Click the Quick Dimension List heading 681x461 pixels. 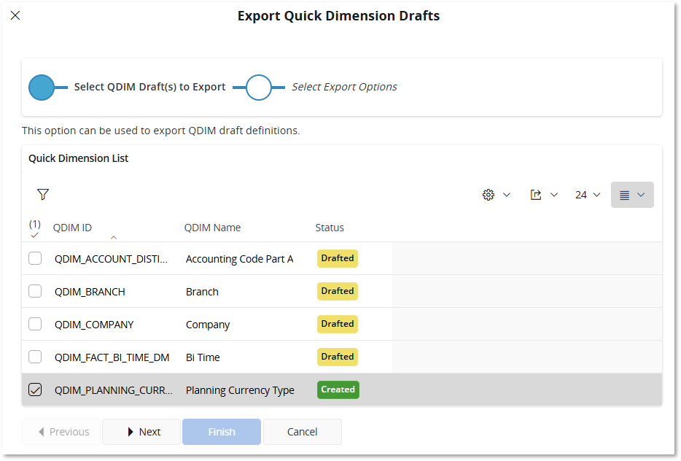79,158
